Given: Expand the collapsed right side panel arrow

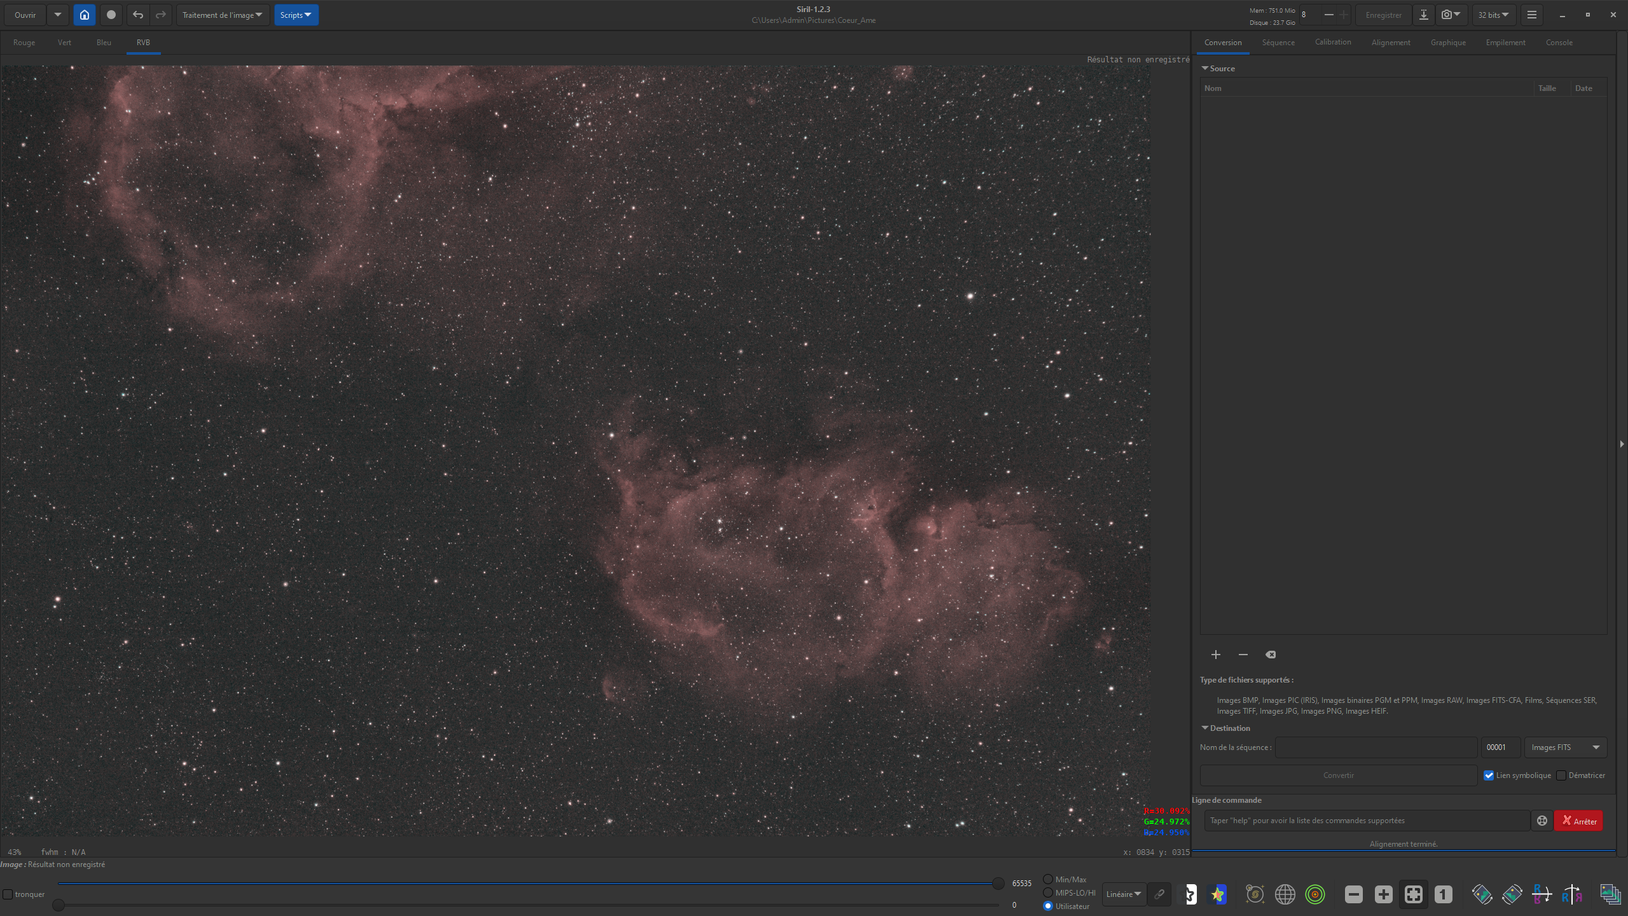Looking at the screenshot, I should tap(1622, 444).
